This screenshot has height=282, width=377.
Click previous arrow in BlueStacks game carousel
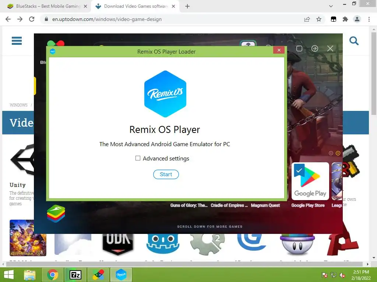(x=331, y=153)
